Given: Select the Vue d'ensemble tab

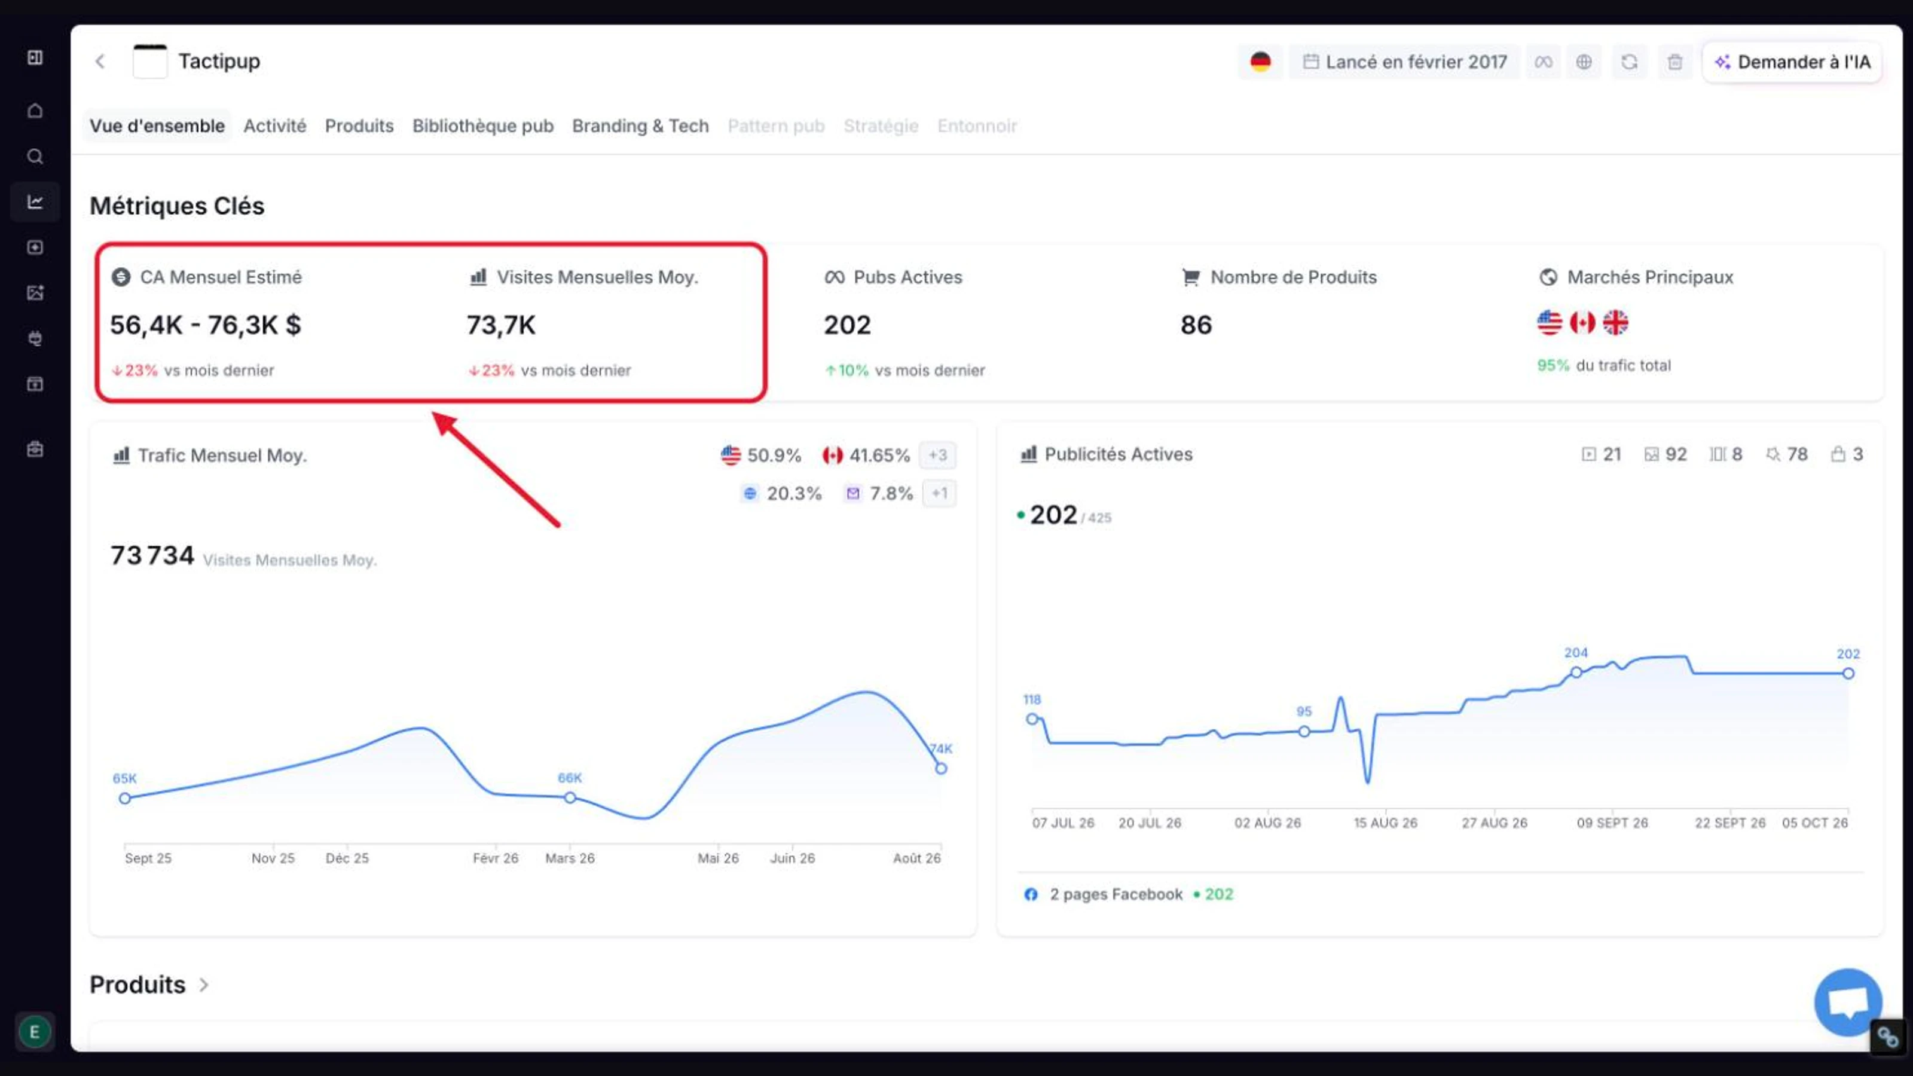Looking at the screenshot, I should 157,126.
